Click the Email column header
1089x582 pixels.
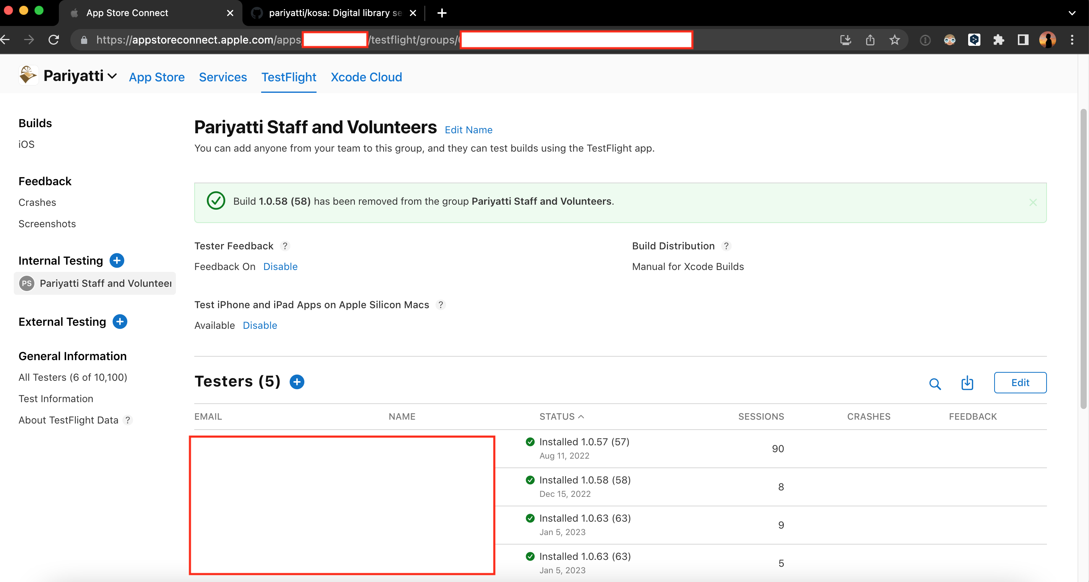pos(208,416)
